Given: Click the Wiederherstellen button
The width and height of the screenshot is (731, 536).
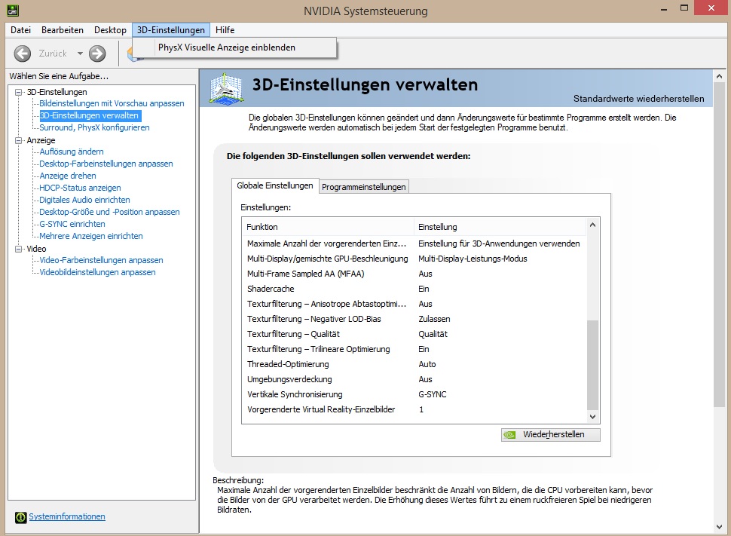Looking at the screenshot, I should (x=551, y=434).
